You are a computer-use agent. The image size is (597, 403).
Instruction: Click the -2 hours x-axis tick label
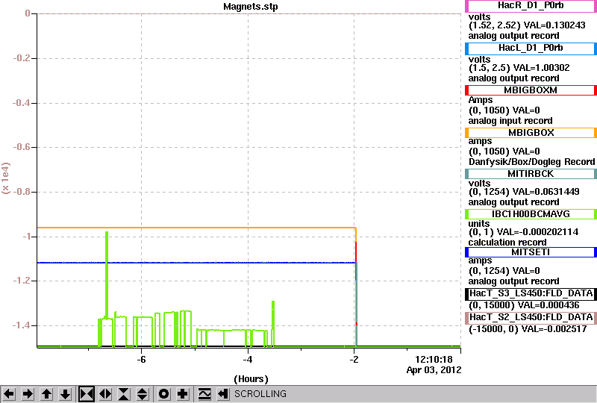(x=354, y=360)
